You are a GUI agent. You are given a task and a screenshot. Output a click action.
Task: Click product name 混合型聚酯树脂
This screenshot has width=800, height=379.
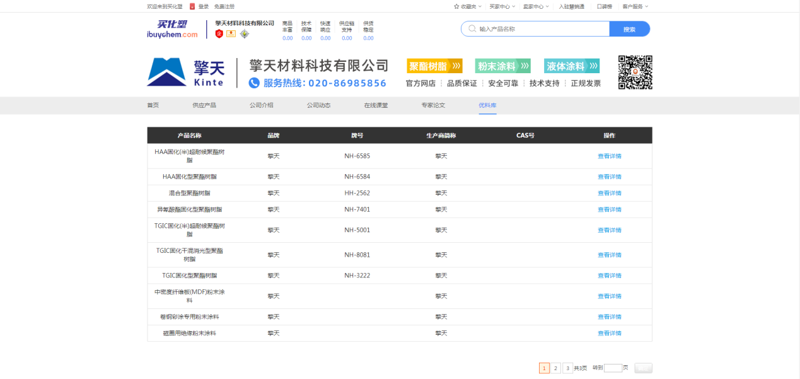pos(190,193)
